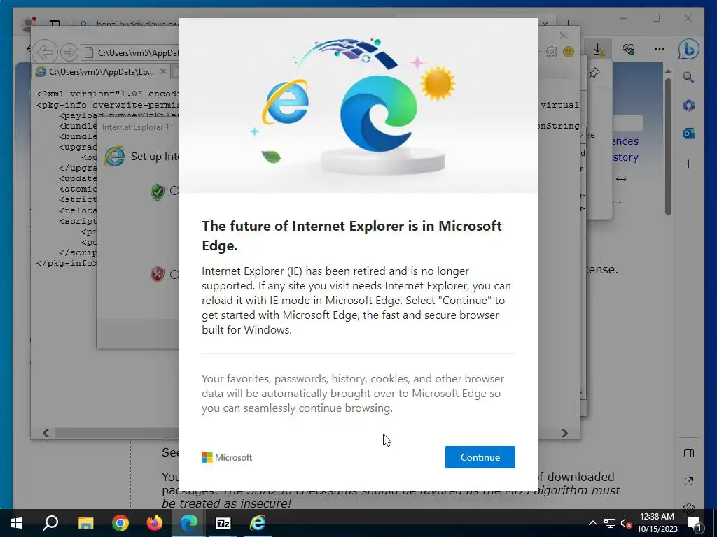717x537 pixels.
Task: Click the double-headed arrow icon on page
Action: pyautogui.click(x=621, y=179)
